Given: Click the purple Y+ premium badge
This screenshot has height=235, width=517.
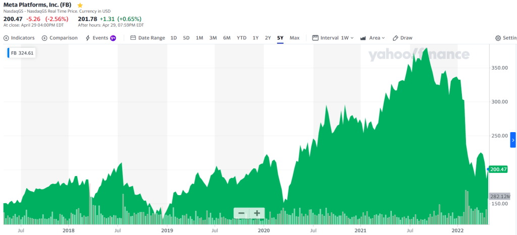Looking at the screenshot, I should (113, 38).
